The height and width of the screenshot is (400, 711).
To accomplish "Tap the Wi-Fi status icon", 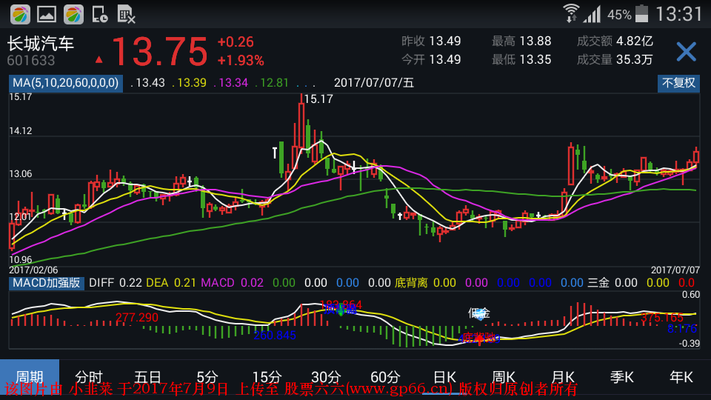I will point(571,13).
